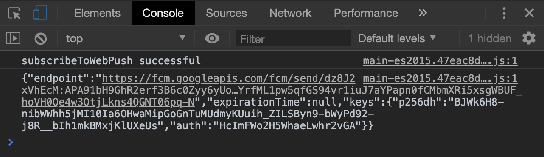The height and width of the screenshot is (157, 544).
Task: Open console settings gear icon
Action: click(x=529, y=39)
